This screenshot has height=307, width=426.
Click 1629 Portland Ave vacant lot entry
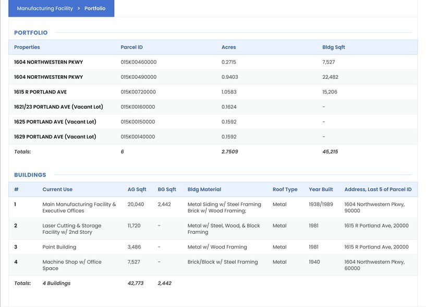tap(55, 137)
